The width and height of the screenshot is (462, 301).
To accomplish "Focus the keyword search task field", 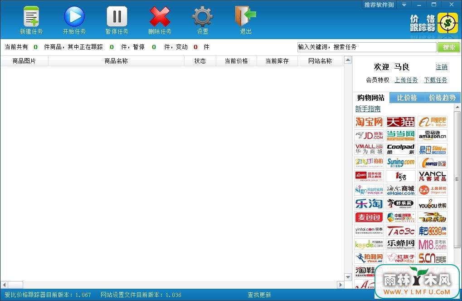I will (367, 47).
